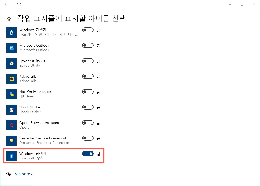
Task: Click the 하드웨어 안전하게 제거 subtitle text
Action: point(48,34)
